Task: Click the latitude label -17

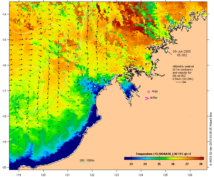Action: [x=4, y=91]
